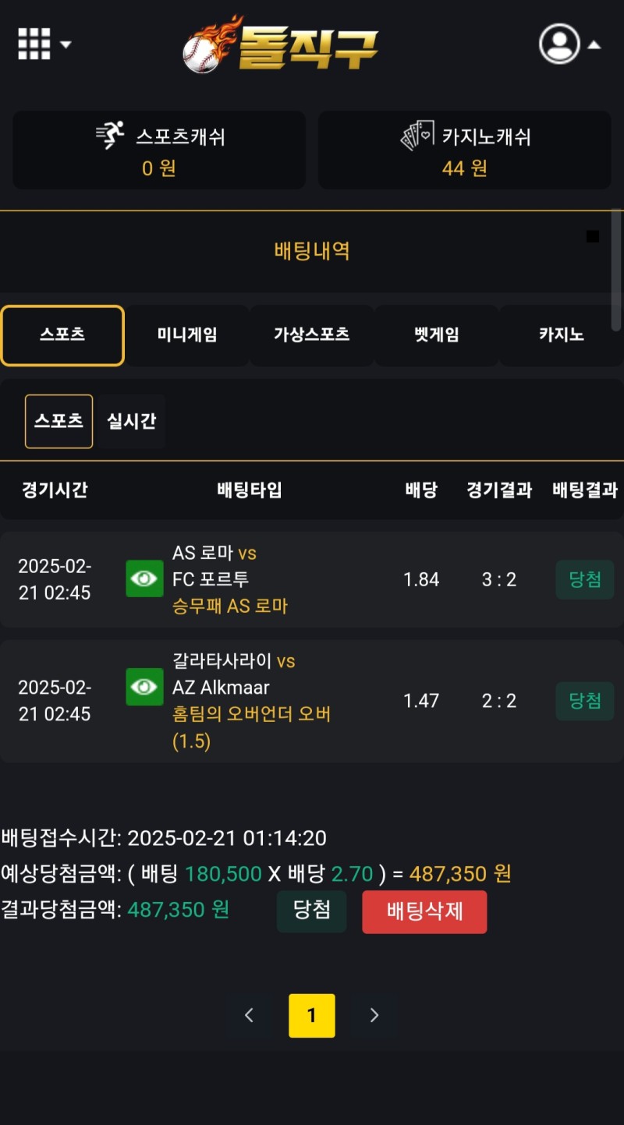The width and height of the screenshot is (624, 1125).
Task: Expand dropdown arrow beside grid menu
Action: click(x=66, y=44)
